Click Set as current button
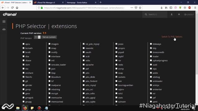Image resolution: width=198 pixels, height=111 pixels. 49,37
